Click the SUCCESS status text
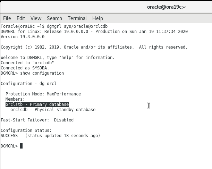212x169 pixels. pos(9,136)
